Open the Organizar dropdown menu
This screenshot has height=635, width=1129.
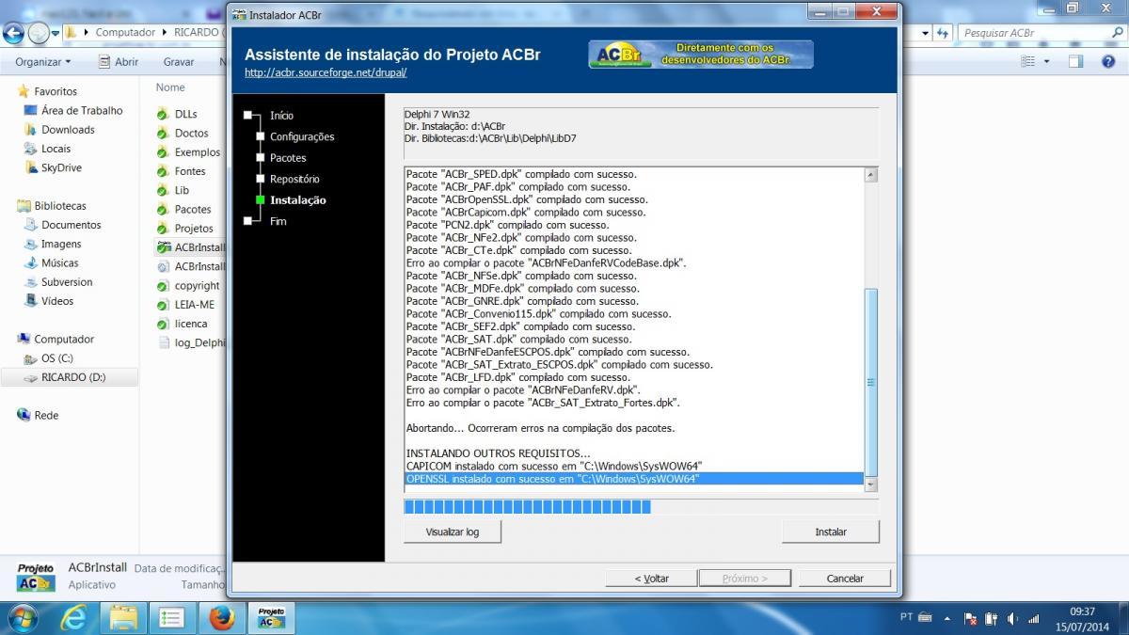[x=42, y=61]
